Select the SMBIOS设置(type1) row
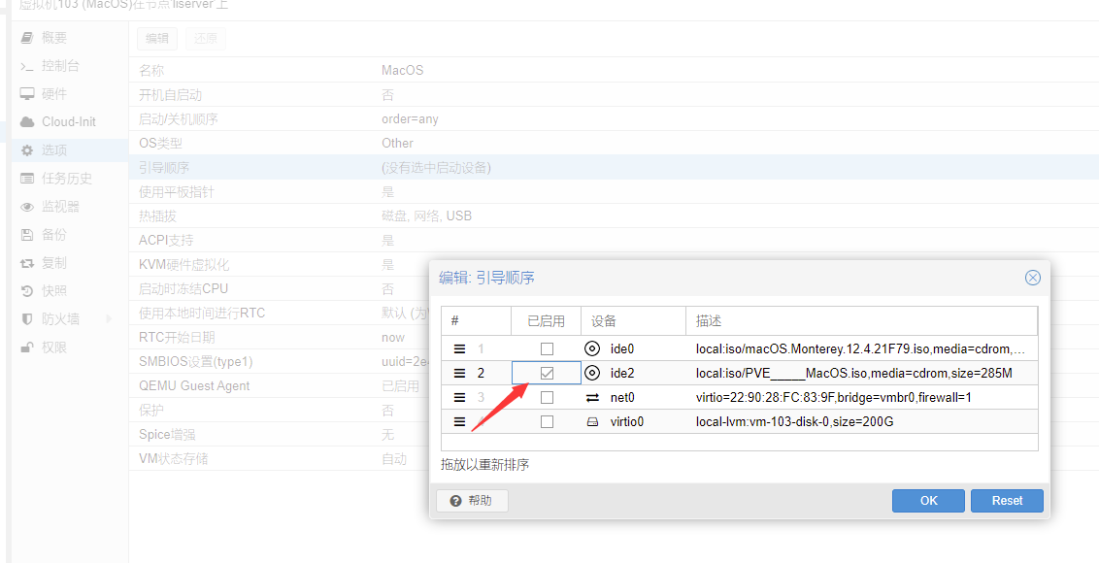Image resolution: width=1099 pixels, height=563 pixels. click(279, 362)
